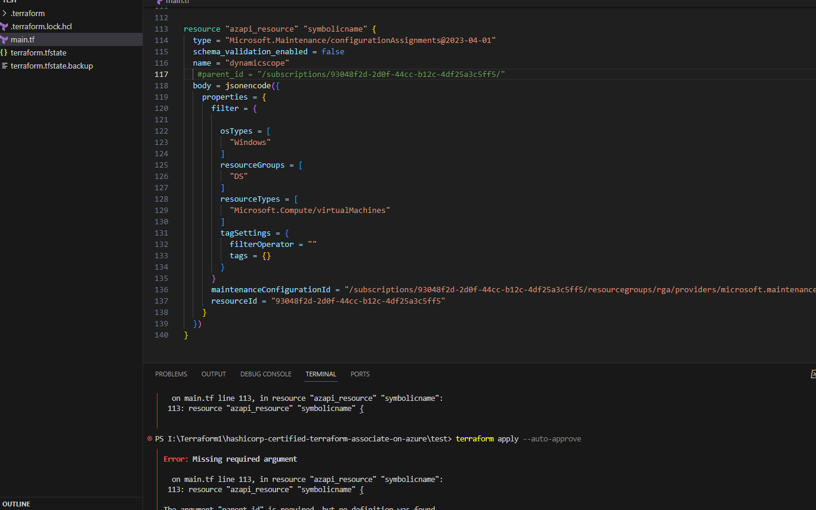The height and width of the screenshot is (510, 816).
Task: Click the red error indicator beside terminal prompt
Action: [150, 438]
